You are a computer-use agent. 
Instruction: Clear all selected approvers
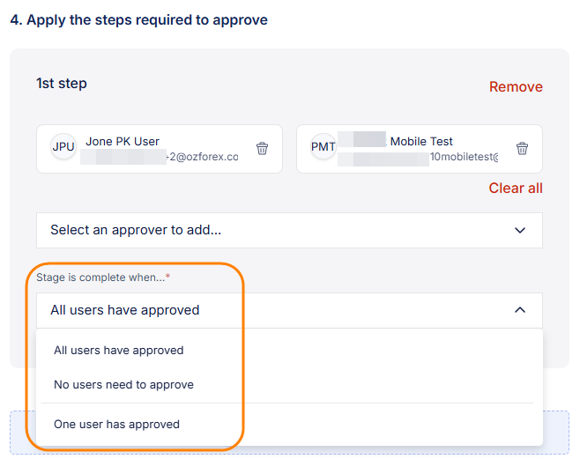point(516,189)
